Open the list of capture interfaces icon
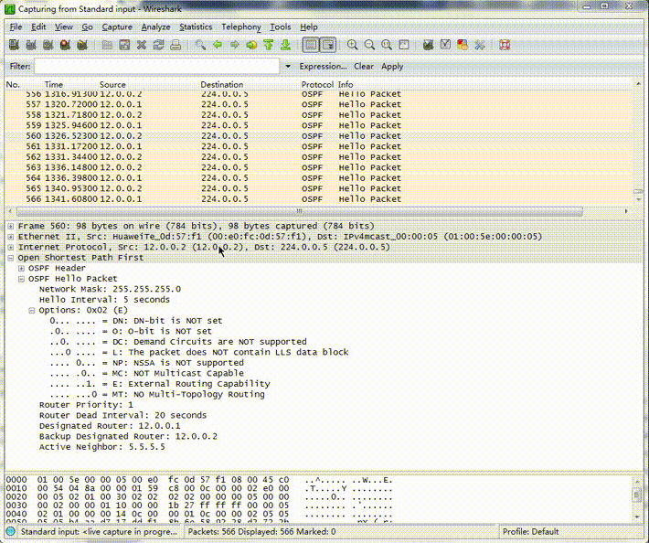The image size is (649, 543). [x=14, y=45]
